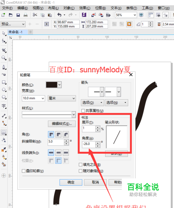Select the Polygon tool

pos(4,97)
